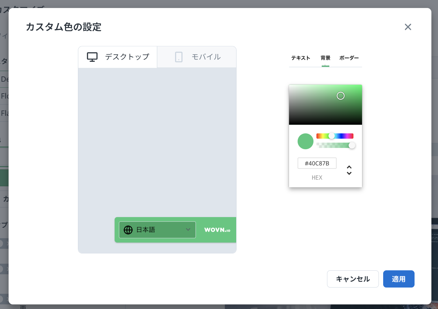
Task: Click the globe icon in language widget
Action: (128, 230)
